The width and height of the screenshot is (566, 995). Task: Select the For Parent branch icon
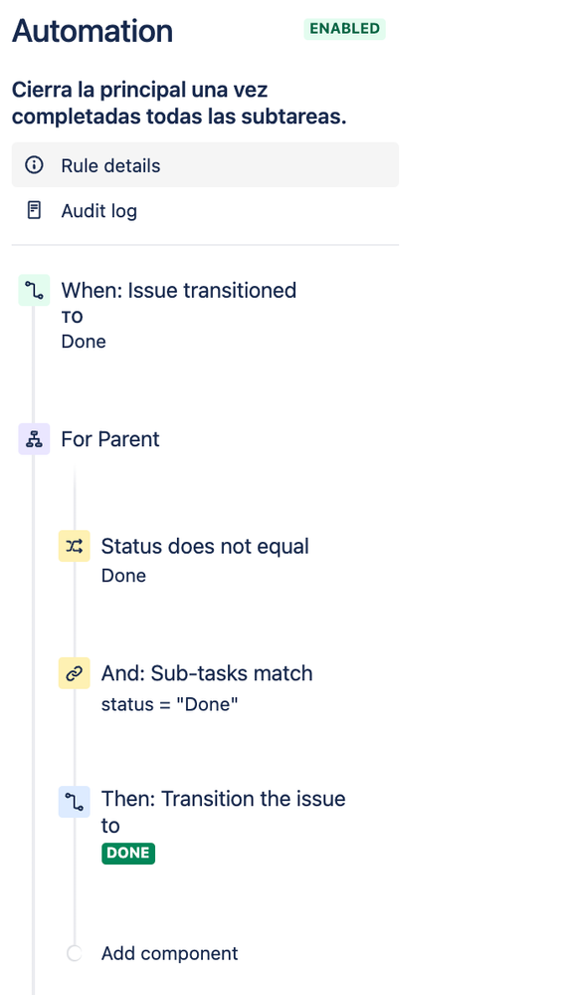click(34, 439)
